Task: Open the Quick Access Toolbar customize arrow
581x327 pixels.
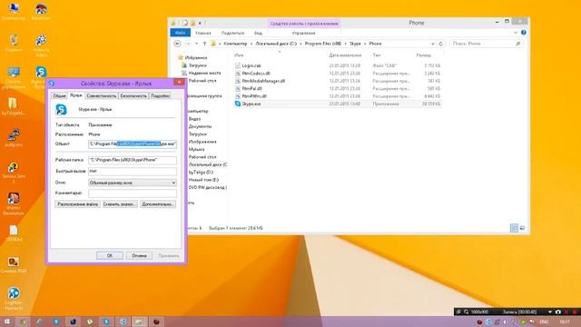Action: pos(200,23)
